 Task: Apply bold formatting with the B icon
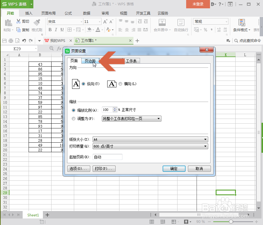point(50,30)
